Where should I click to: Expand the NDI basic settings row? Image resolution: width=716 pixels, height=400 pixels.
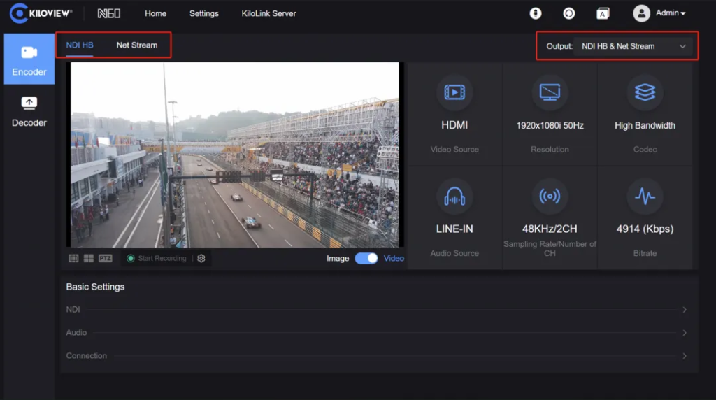(377, 310)
